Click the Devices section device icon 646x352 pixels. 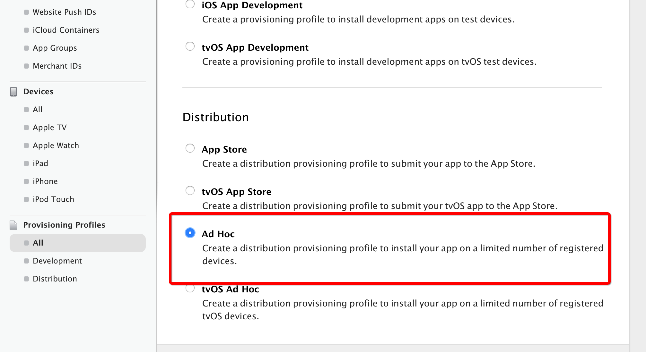click(13, 92)
